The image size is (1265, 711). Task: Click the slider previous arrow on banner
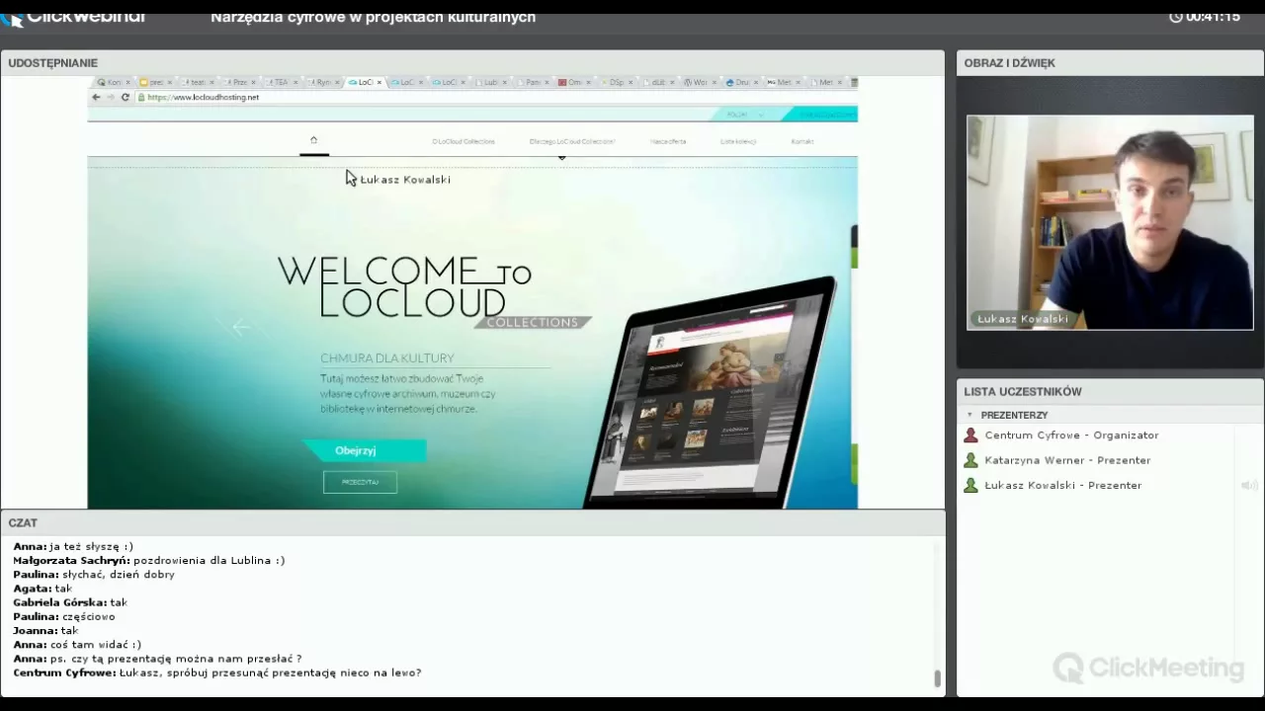click(x=240, y=327)
